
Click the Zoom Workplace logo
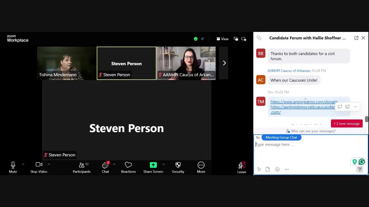(18, 39)
